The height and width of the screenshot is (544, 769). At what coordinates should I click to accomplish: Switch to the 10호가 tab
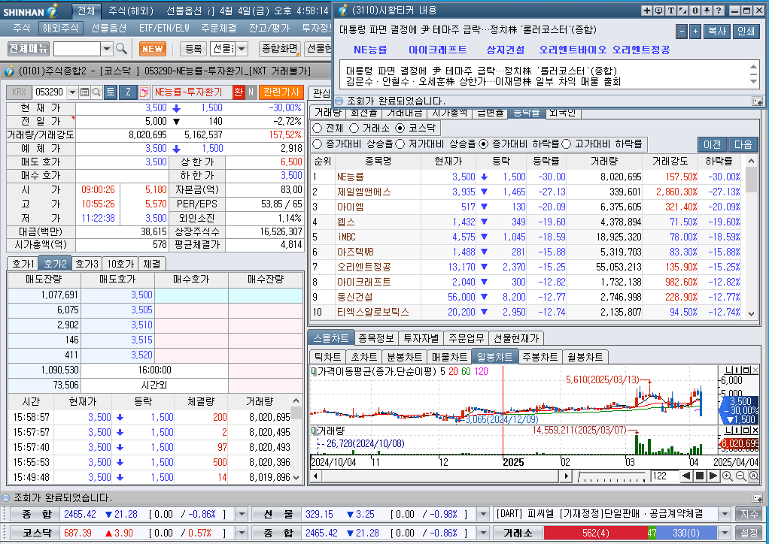120,264
